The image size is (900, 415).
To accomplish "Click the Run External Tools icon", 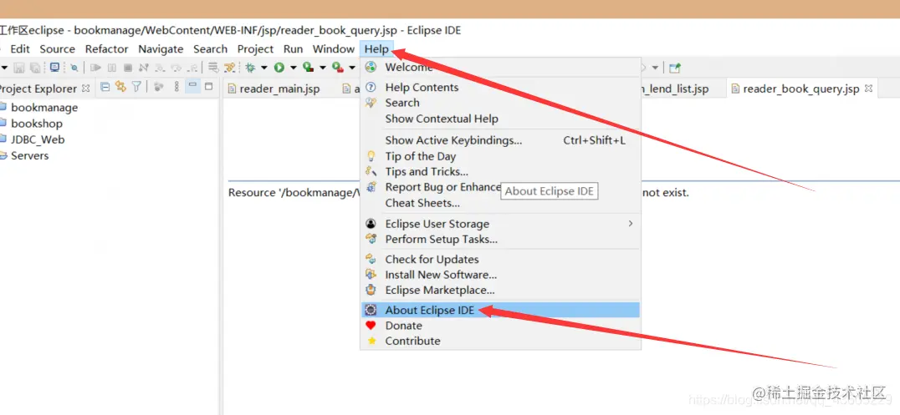I will pyautogui.click(x=338, y=67).
